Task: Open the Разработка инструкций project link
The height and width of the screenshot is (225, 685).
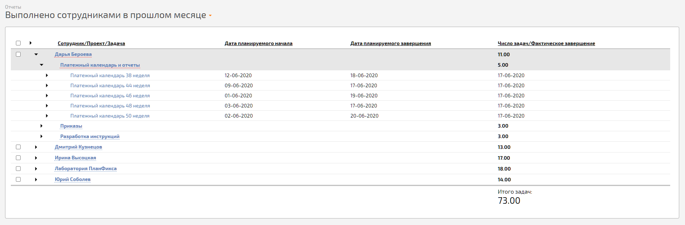Action: tap(90, 137)
